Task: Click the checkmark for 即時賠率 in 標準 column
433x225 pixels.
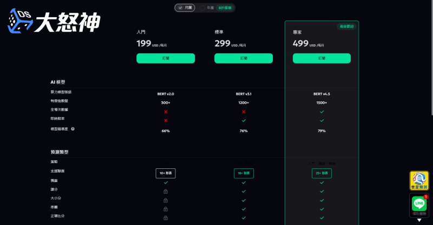Action: tap(244, 121)
